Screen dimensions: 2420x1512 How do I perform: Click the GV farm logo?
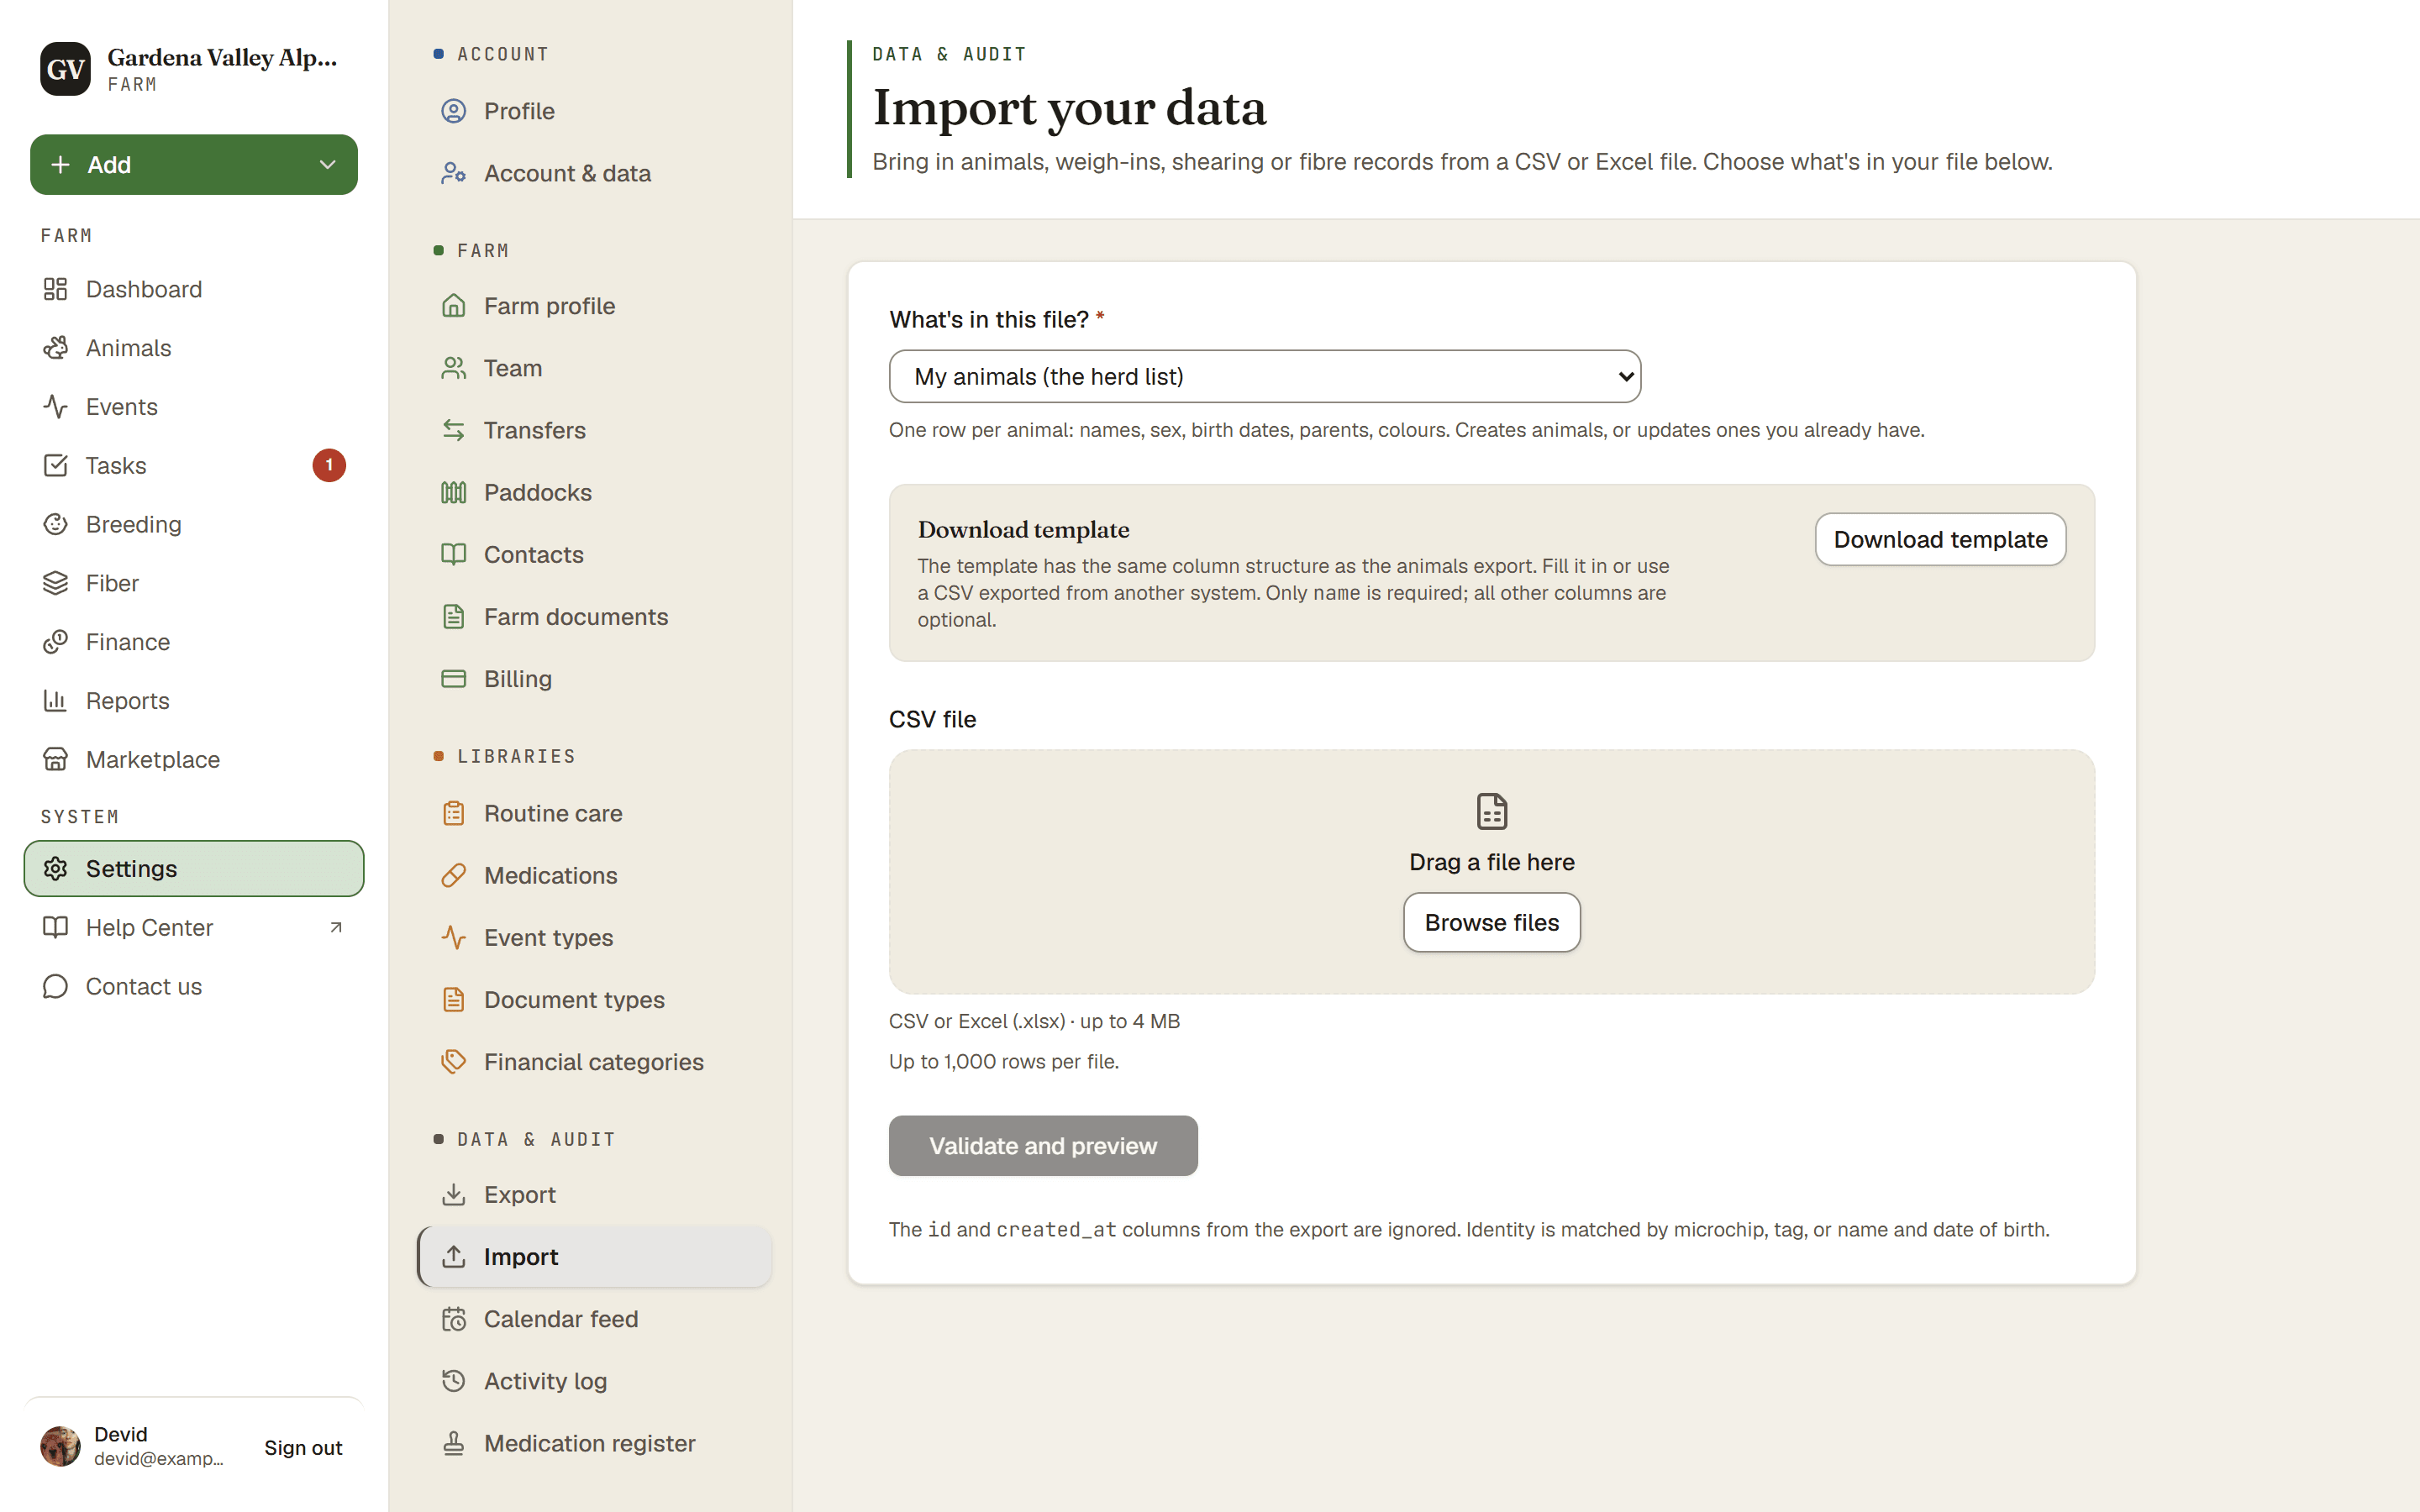click(65, 69)
